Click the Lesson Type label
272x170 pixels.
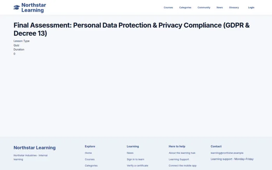click(x=21, y=41)
